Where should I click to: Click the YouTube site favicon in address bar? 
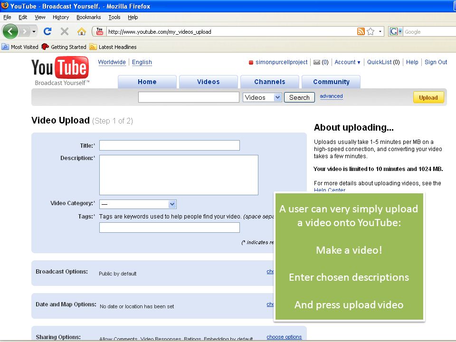point(100,31)
